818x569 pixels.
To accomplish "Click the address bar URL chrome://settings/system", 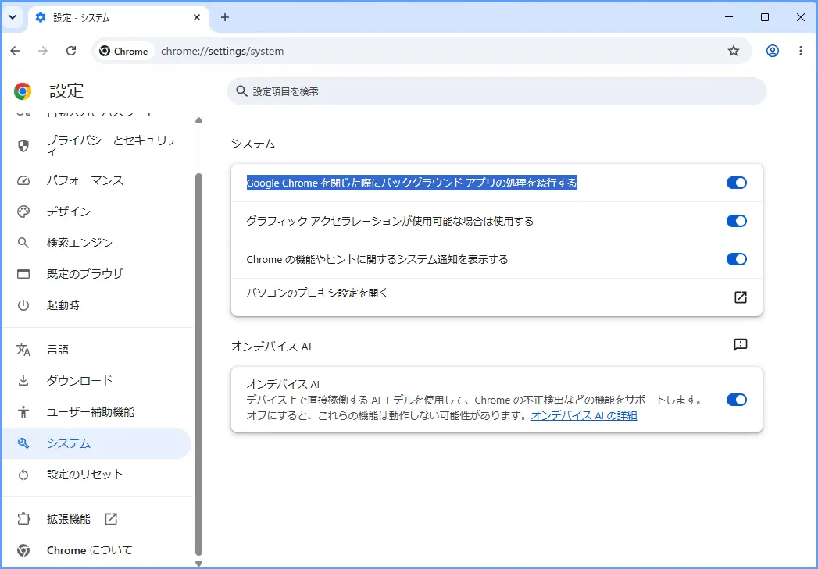I will click(x=222, y=51).
